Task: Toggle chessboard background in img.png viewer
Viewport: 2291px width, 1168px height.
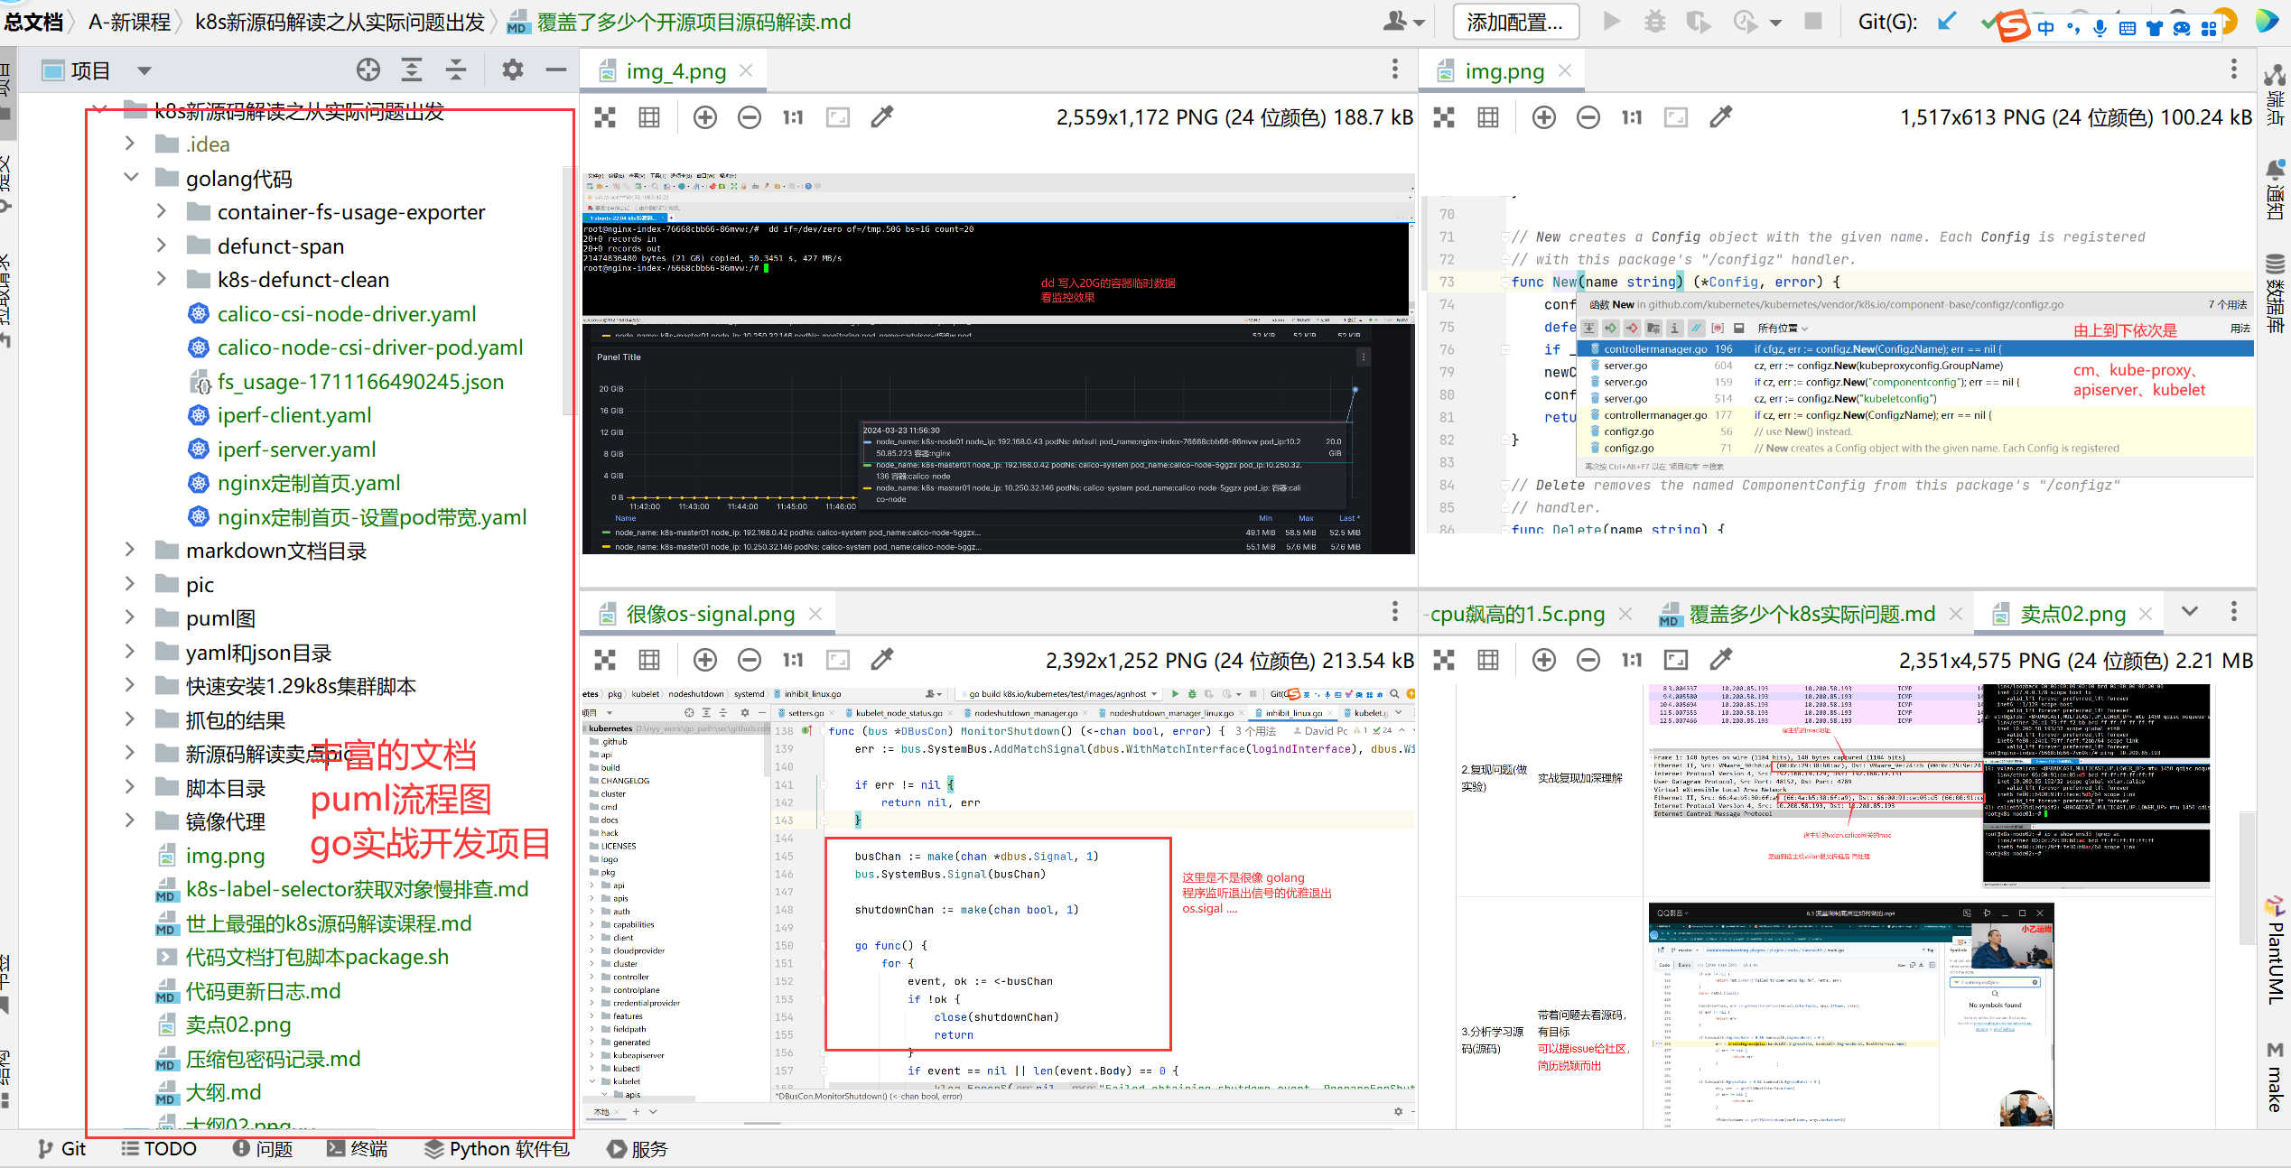Action: tap(1444, 117)
